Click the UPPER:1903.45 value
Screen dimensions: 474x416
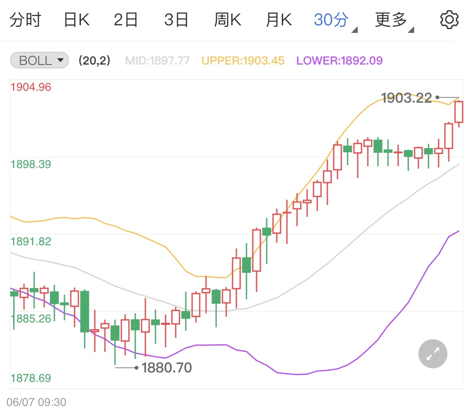pyautogui.click(x=243, y=61)
